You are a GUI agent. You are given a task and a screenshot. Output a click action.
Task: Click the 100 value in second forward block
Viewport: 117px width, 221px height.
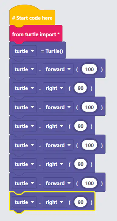pos(90,107)
